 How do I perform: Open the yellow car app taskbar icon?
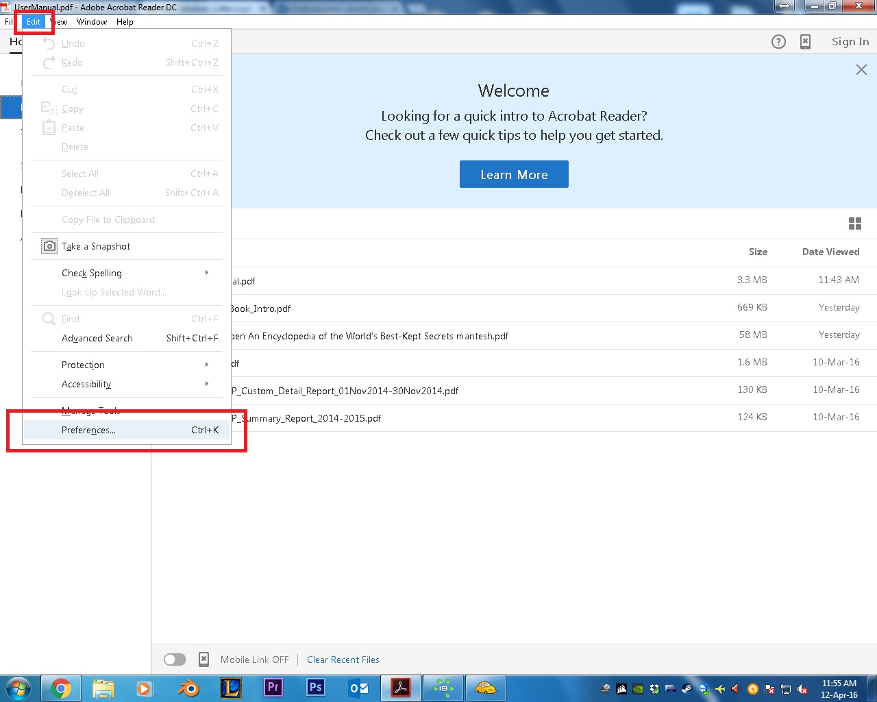pyautogui.click(x=485, y=688)
